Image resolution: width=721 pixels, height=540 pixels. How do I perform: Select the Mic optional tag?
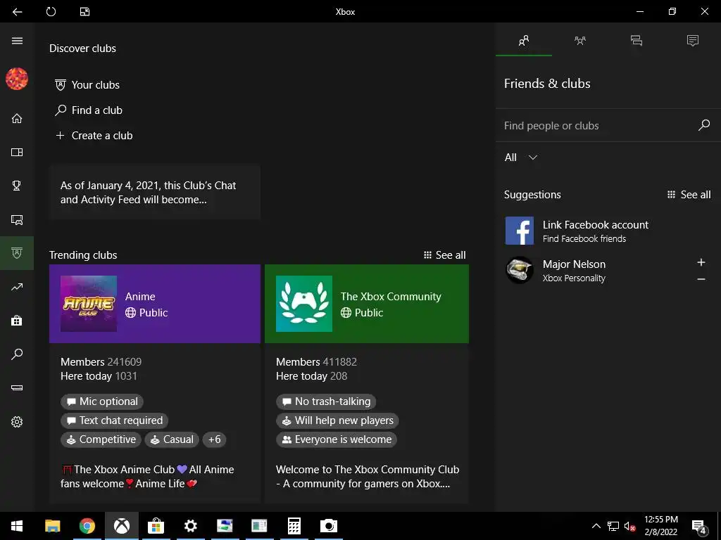[102, 401]
